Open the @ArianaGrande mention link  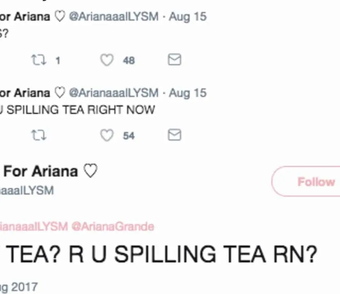[113, 227]
